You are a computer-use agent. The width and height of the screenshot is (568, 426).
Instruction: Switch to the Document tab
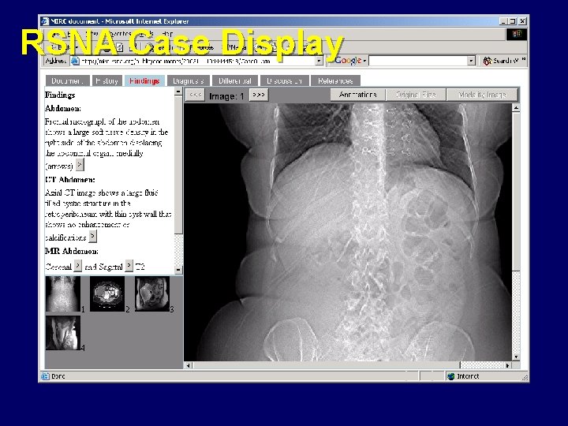point(67,80)
